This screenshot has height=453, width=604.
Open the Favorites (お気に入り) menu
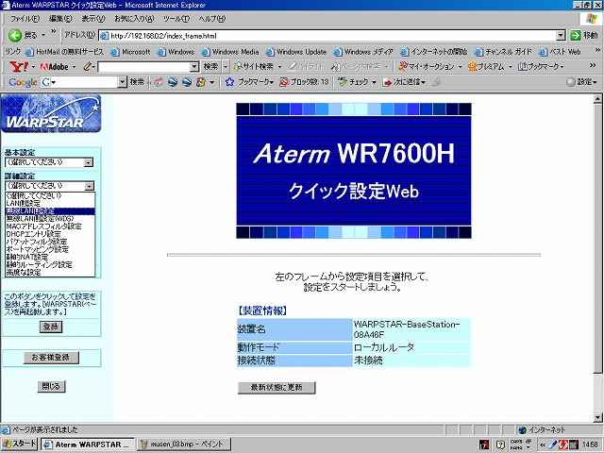pyautogui.click(x=134, y=19)
